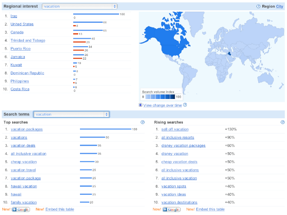Image resolution: width=287 pixels, height=215 pixels.
Task: Open top search 'vacations'
Action: coord(19,138)
